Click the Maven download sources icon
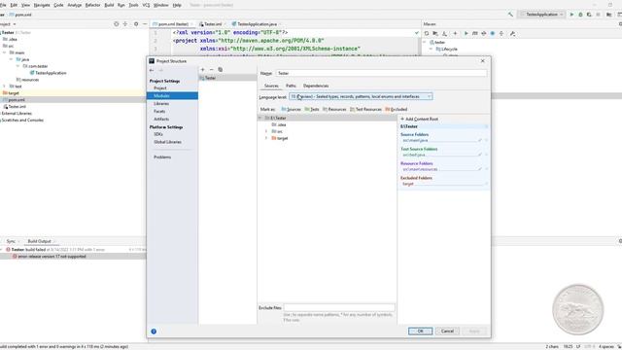Screen dimensions: 622x350 (x=445, y=34)
